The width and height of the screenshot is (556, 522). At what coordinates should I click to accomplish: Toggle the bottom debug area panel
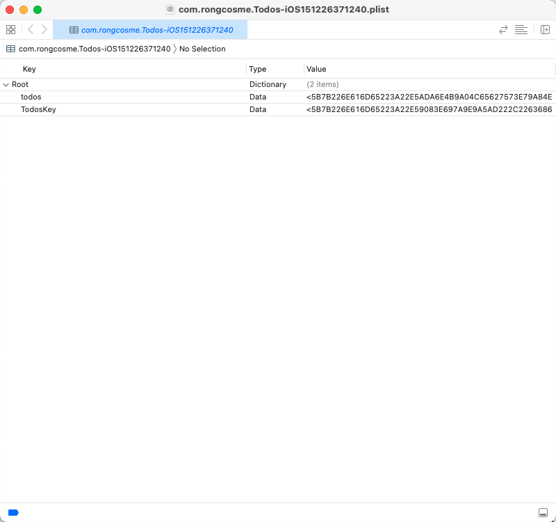tap(543, 512)
